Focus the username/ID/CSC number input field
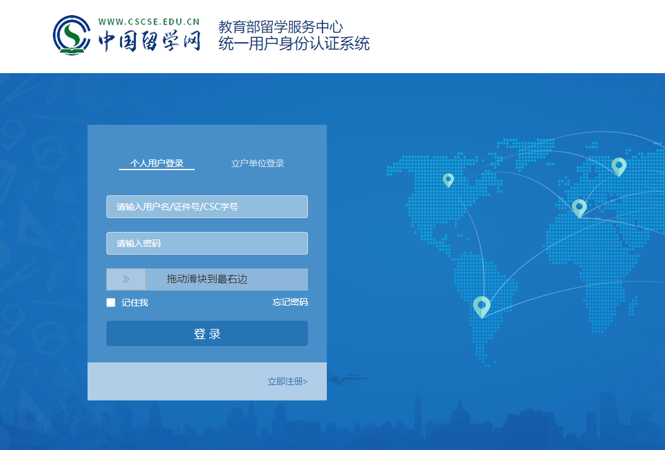 point(207,207)
